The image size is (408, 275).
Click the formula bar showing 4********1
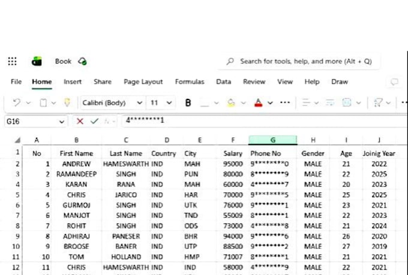(264, 121)
